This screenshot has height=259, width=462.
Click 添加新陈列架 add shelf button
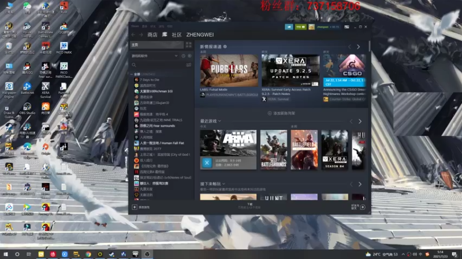pyautogui.click(x=281, y=113)
